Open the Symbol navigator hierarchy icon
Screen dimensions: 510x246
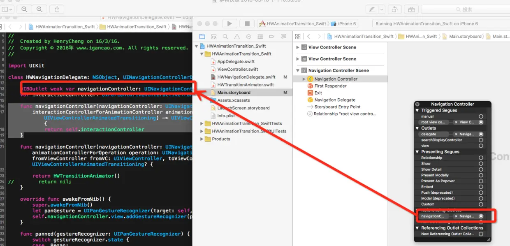tap(213, 36)
